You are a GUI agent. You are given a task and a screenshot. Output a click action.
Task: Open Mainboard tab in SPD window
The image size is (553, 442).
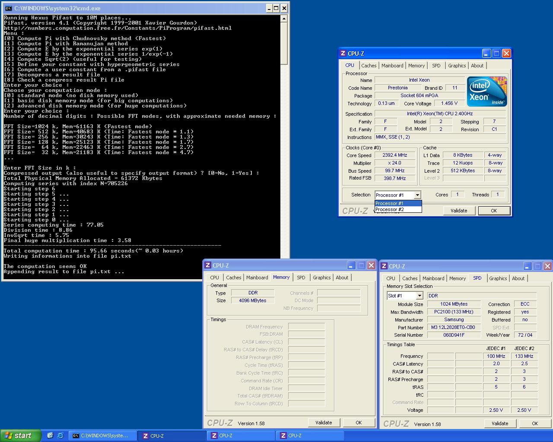tap(433, 278)
